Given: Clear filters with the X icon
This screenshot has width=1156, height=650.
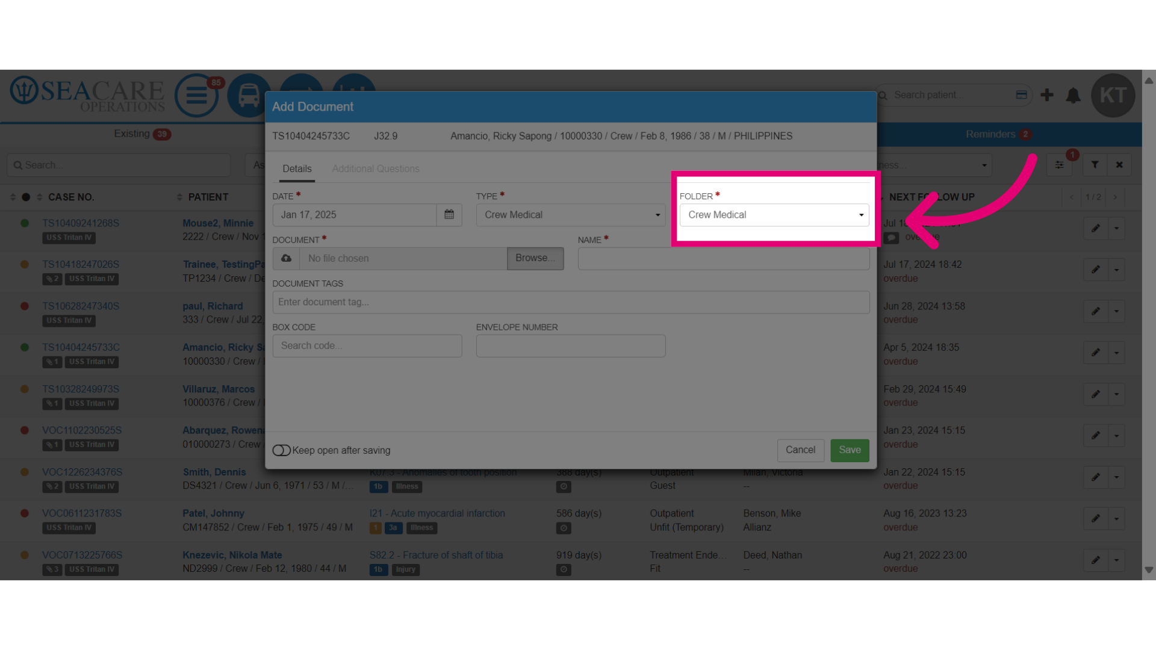Looking at the screenshot, I should pos(1119,165).
